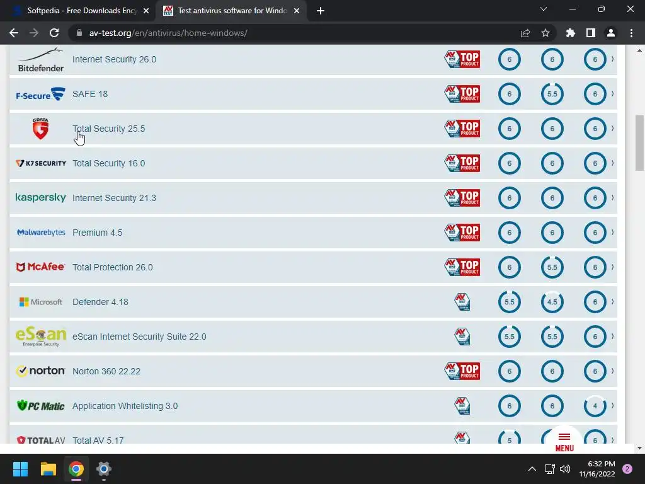Show hidden tray icons via the up chevron
The height and width of the screenshot is (484, 645).
pyautogui.click(x=532, y=469)
